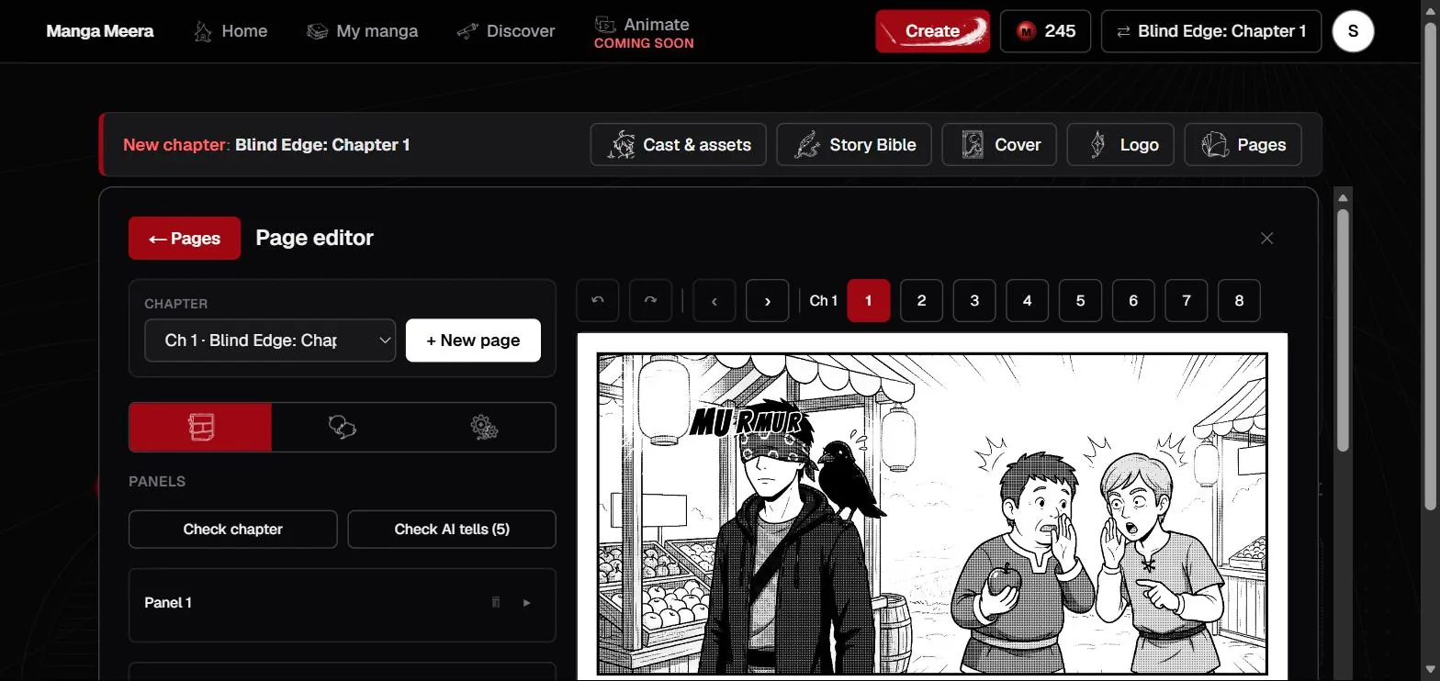This screenshot has width=1440, height=681.
Task: Click the undo arrow icon
Action: click(598, 301)
